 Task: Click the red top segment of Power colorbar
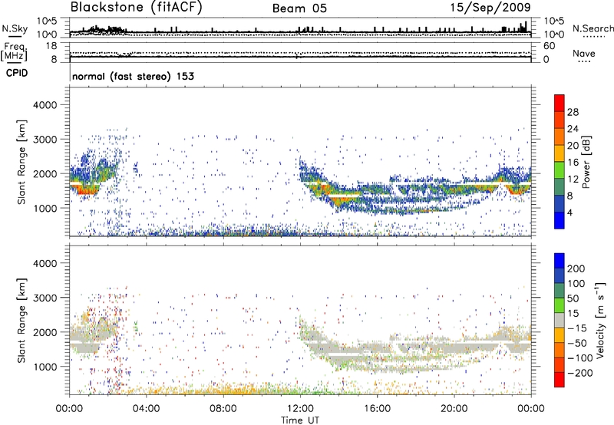560,103
